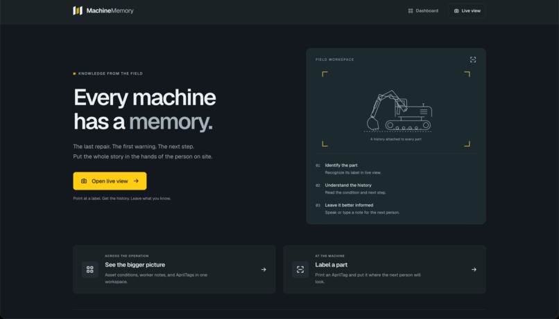Click 'Recognize its label in live view' text
559x319 pixels.
click(353, 172)
